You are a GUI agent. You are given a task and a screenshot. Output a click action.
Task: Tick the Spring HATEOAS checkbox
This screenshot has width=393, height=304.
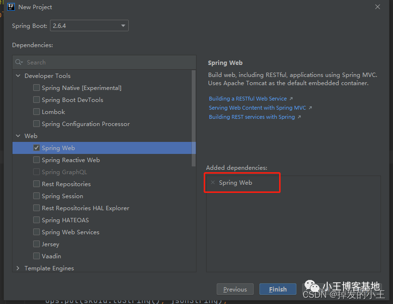[x=37, y=220]
